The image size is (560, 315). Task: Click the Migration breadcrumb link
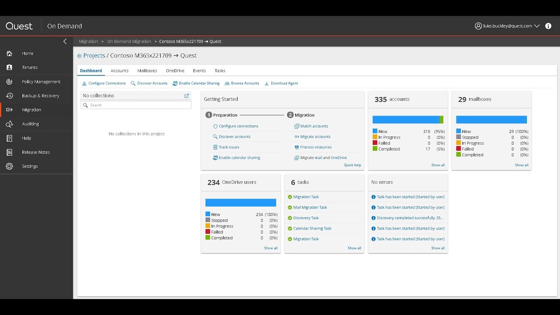coord(88,42)
